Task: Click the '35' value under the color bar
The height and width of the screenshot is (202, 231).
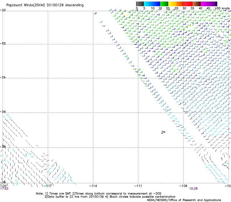Action: tap(192, 8)
